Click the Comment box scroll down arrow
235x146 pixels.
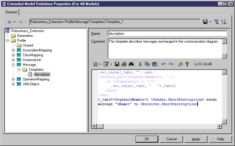point(224,56)
